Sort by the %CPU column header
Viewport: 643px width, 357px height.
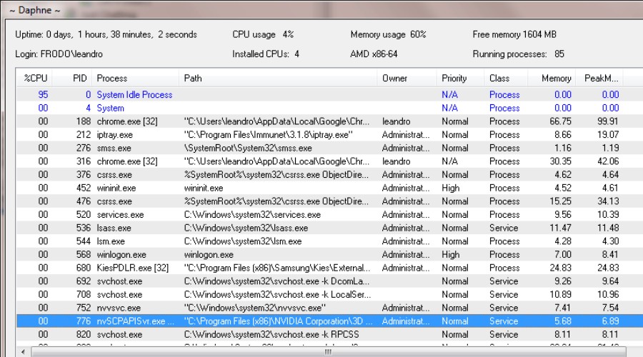pos(35,78)
